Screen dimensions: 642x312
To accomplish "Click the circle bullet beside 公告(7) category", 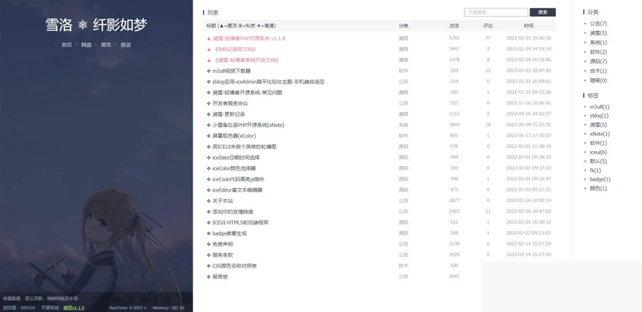I will [585, 24].
